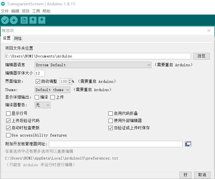Click the editor font size field
This screenshot has width=215, height=179.
point(40,73)
